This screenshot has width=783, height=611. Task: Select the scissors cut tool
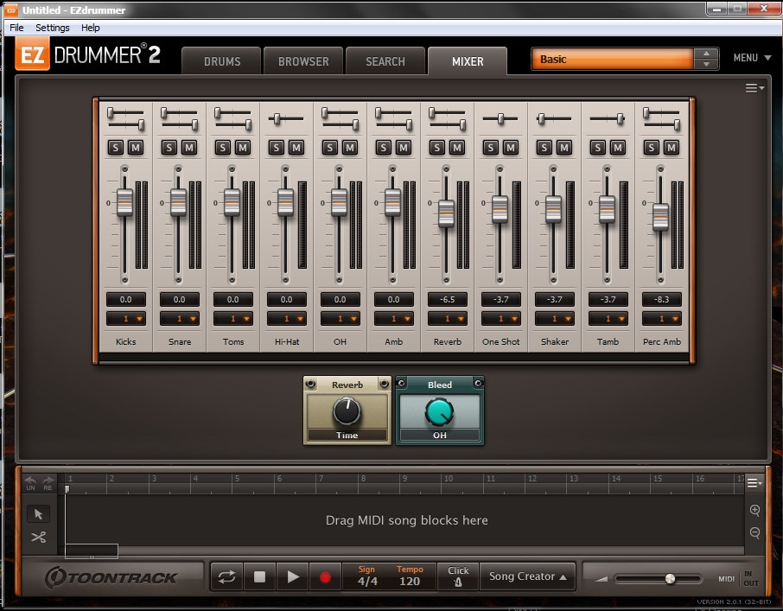38,537
